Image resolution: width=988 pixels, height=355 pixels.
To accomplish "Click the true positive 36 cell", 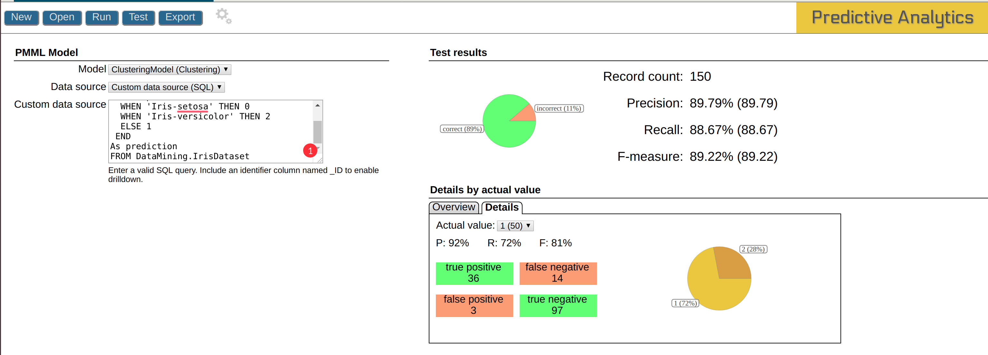I will (x=474, y=273).
